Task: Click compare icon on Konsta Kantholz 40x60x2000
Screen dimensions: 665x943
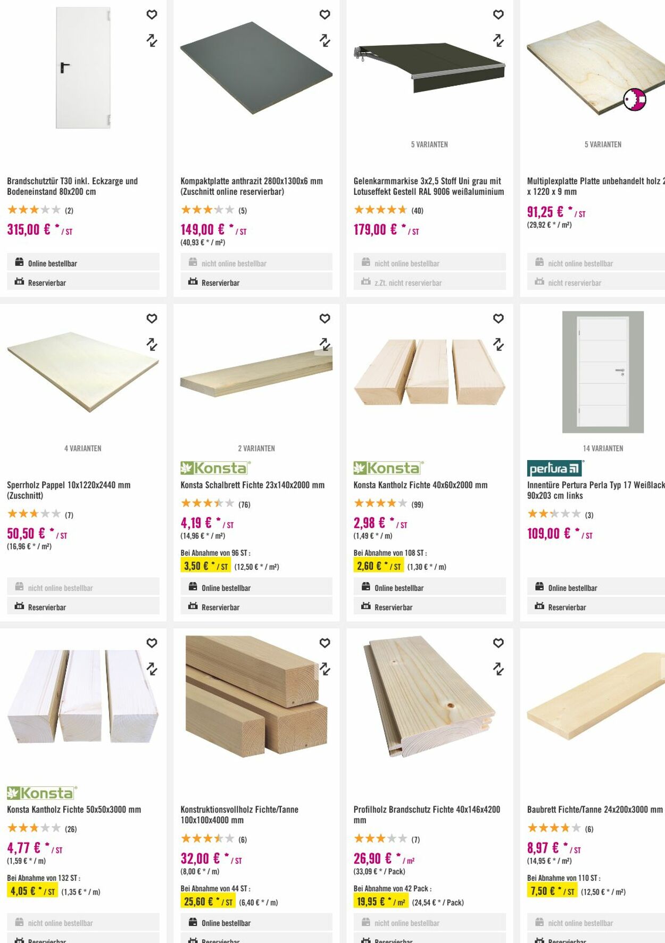Action: pos(498,345)
